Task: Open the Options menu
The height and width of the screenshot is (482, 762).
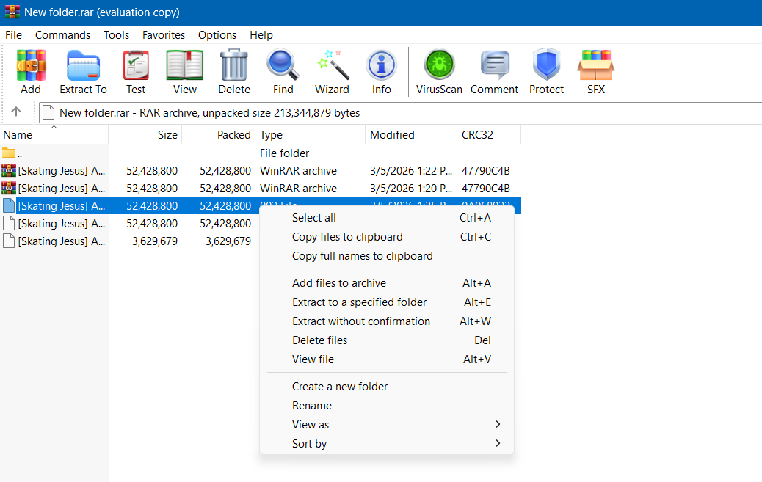Action: click(217, 35)
